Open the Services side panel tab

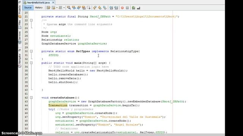click(x=20, y=37)
